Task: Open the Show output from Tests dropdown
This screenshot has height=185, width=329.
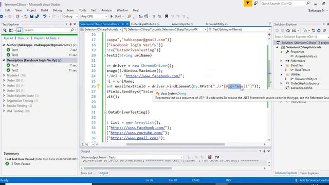Action: coord(145,157)
